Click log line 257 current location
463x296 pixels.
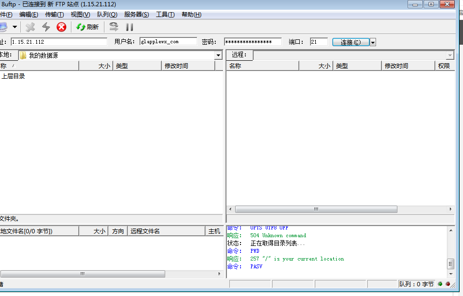click(x=297, y=259)
